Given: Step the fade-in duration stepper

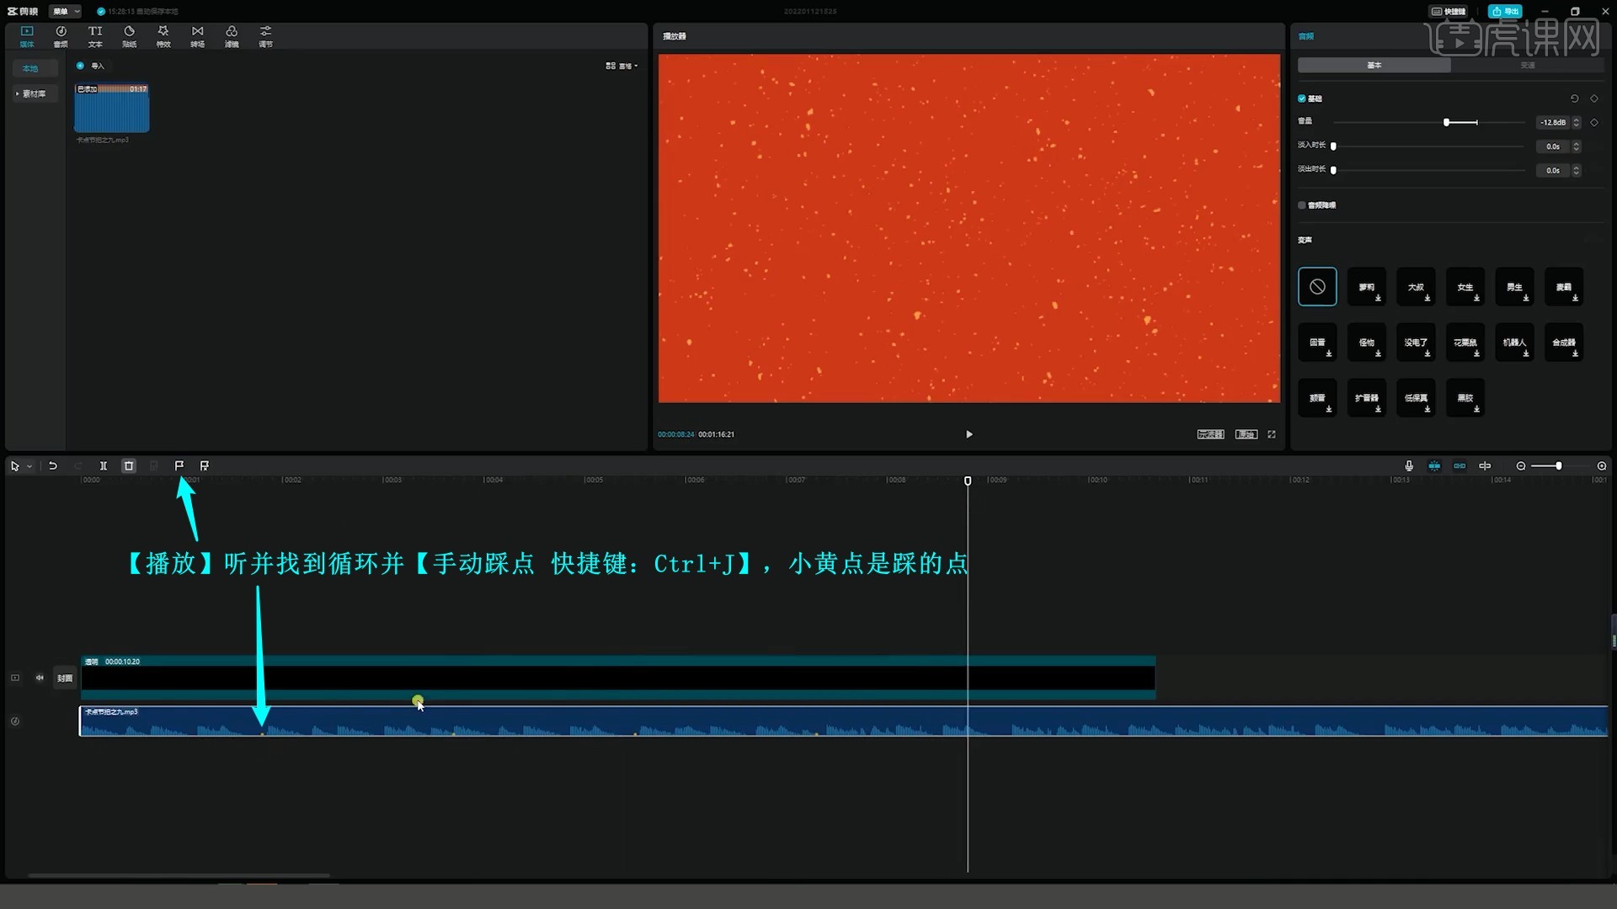Looking at the screenshot, I should click(x=1577, y=146).
